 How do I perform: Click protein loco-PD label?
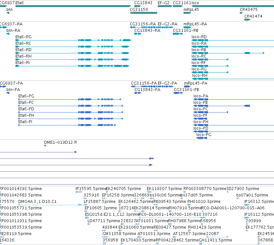pos(201,128)
